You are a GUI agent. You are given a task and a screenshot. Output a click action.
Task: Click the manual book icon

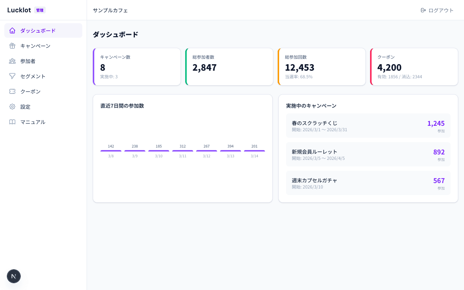click(x=12, y=122)
